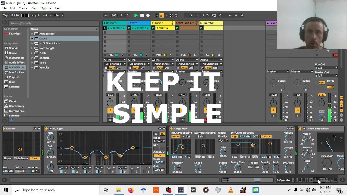This screenshot has height=195, width=347.
Task: Toggle EQ Eight device activator
Action: point(46,129)
